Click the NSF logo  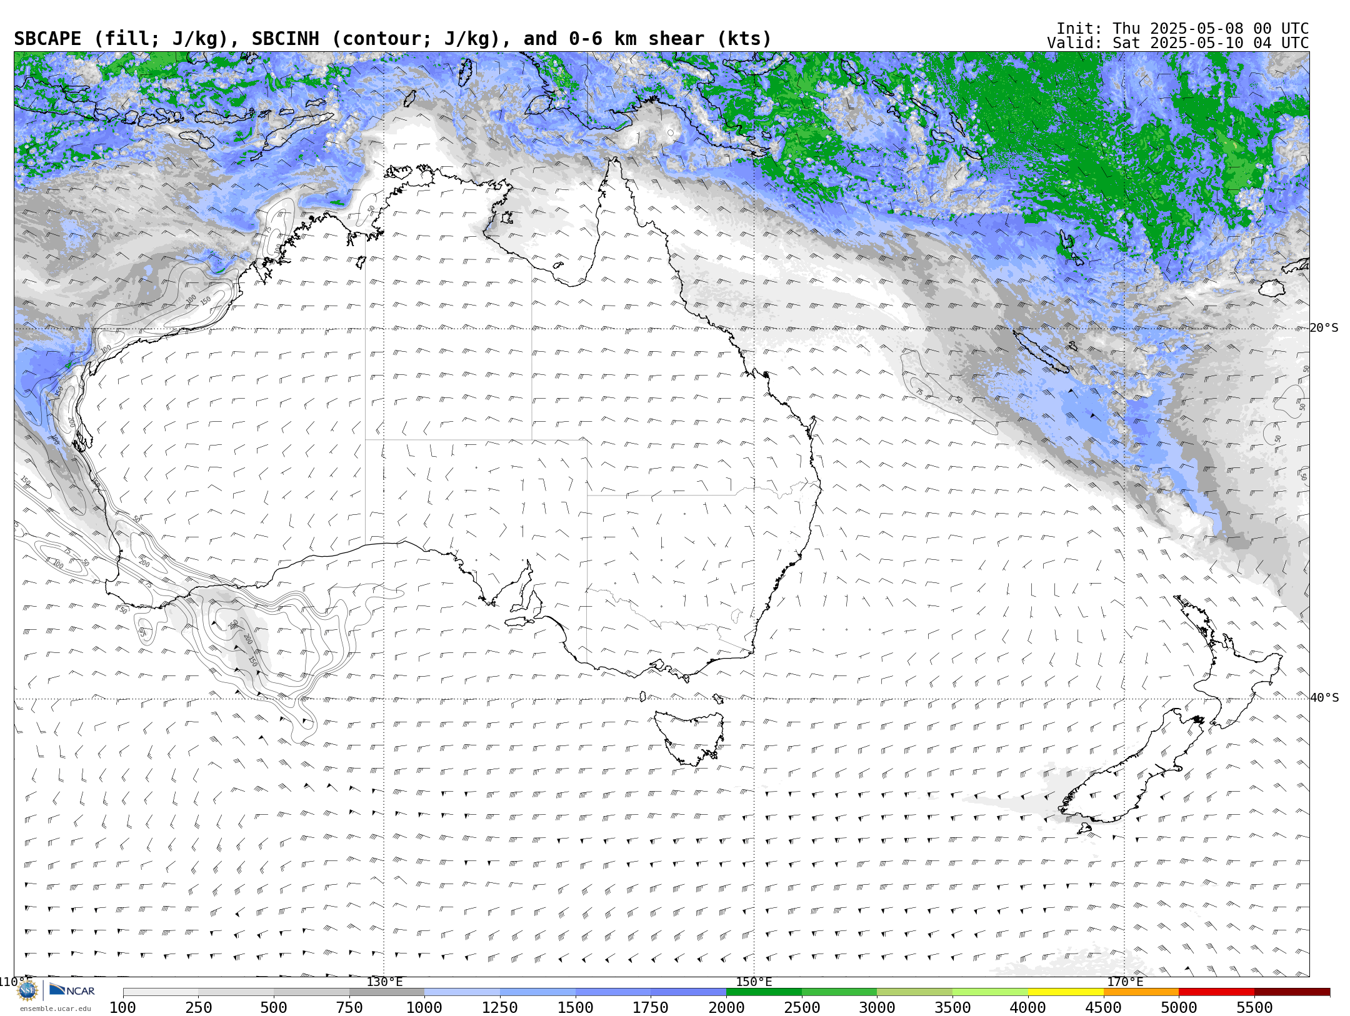(x=27, y=990)
